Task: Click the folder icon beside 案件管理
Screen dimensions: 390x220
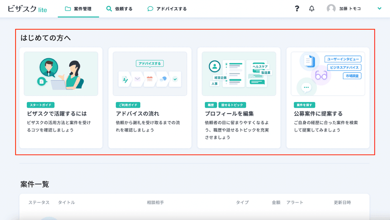Action: pos(68,9)
